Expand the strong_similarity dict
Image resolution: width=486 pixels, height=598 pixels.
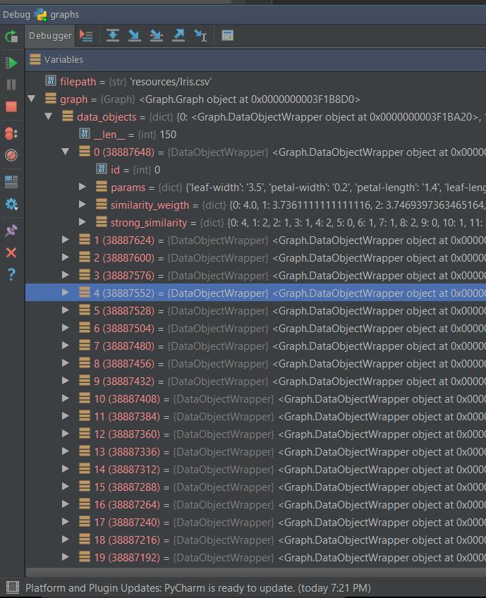click(x=82, y=222)
